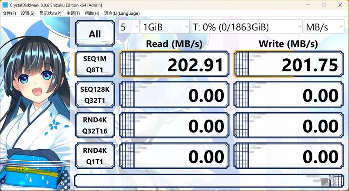Open the 帮助(H) menu
349x191 pixels.
click(92, 13)
